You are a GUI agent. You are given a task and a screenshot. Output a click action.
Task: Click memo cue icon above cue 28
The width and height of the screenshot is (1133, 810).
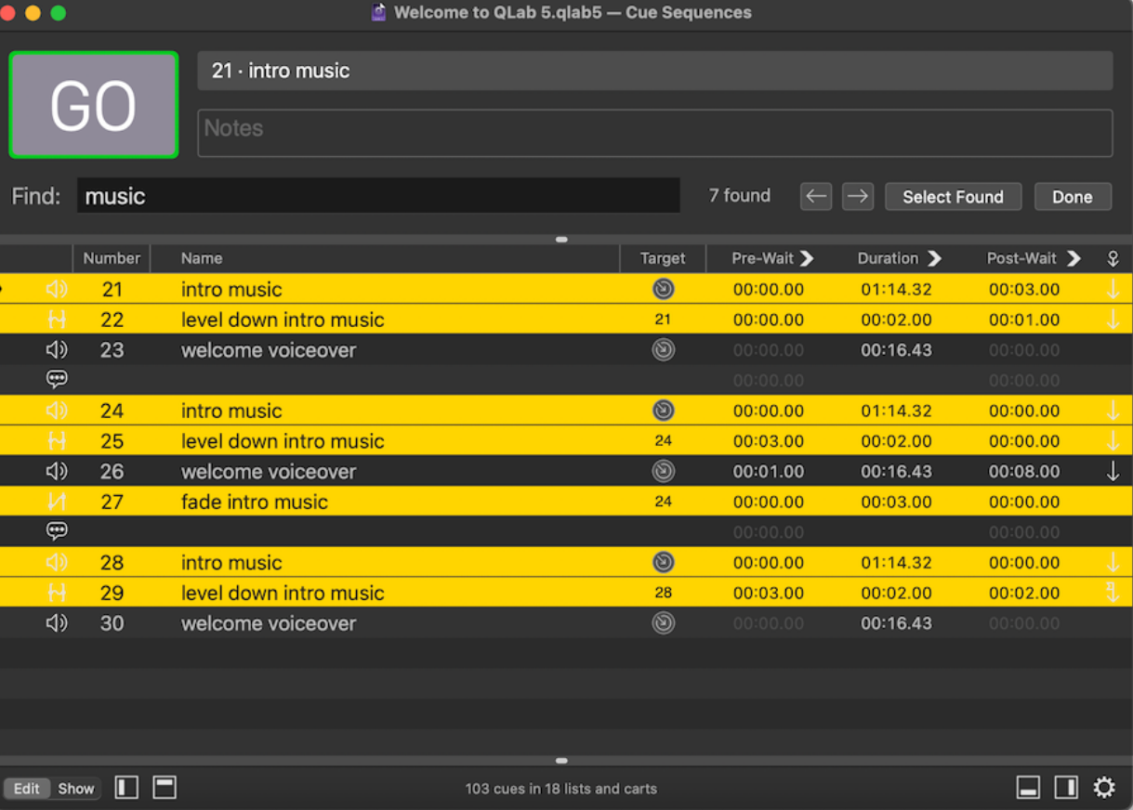[x=57, y=531]
